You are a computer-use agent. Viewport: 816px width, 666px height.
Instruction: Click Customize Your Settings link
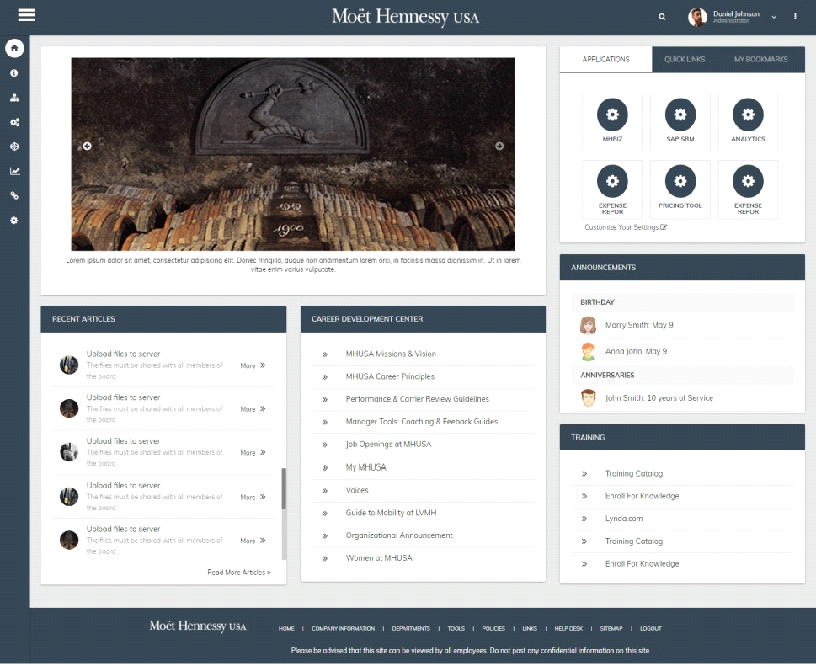tap(626, 227)
